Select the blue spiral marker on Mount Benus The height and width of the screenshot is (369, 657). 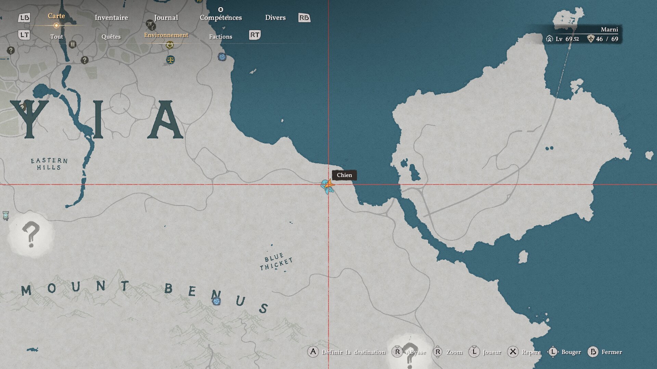[x=216, y=301]
